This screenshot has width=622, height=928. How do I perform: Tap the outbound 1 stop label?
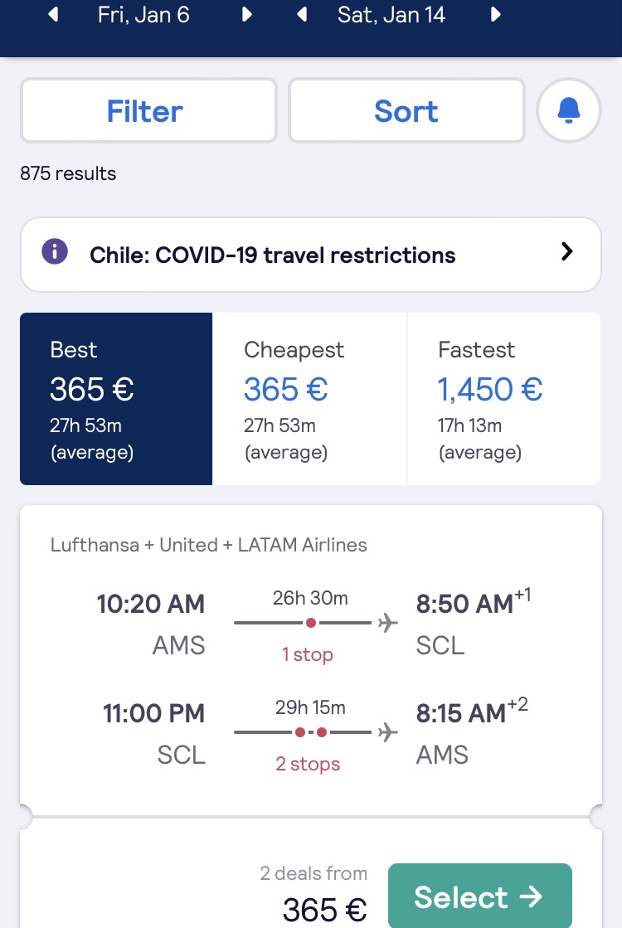307,654
